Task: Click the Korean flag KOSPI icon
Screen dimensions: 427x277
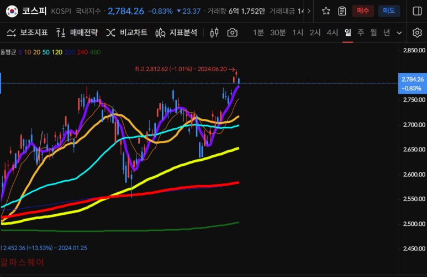Action: pos(12,11)
